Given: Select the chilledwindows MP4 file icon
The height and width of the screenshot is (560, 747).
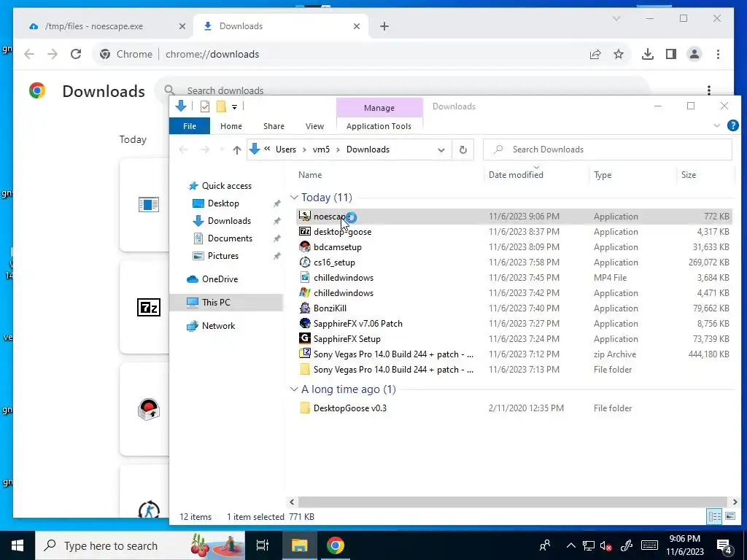Looking at the screenshot, I should point(305,277).
